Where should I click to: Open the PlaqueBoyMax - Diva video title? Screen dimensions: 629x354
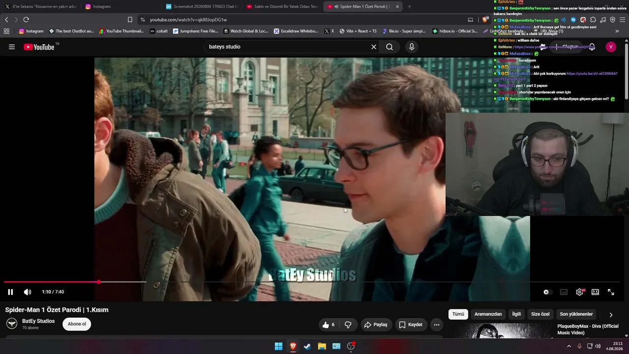pos(588,329)
